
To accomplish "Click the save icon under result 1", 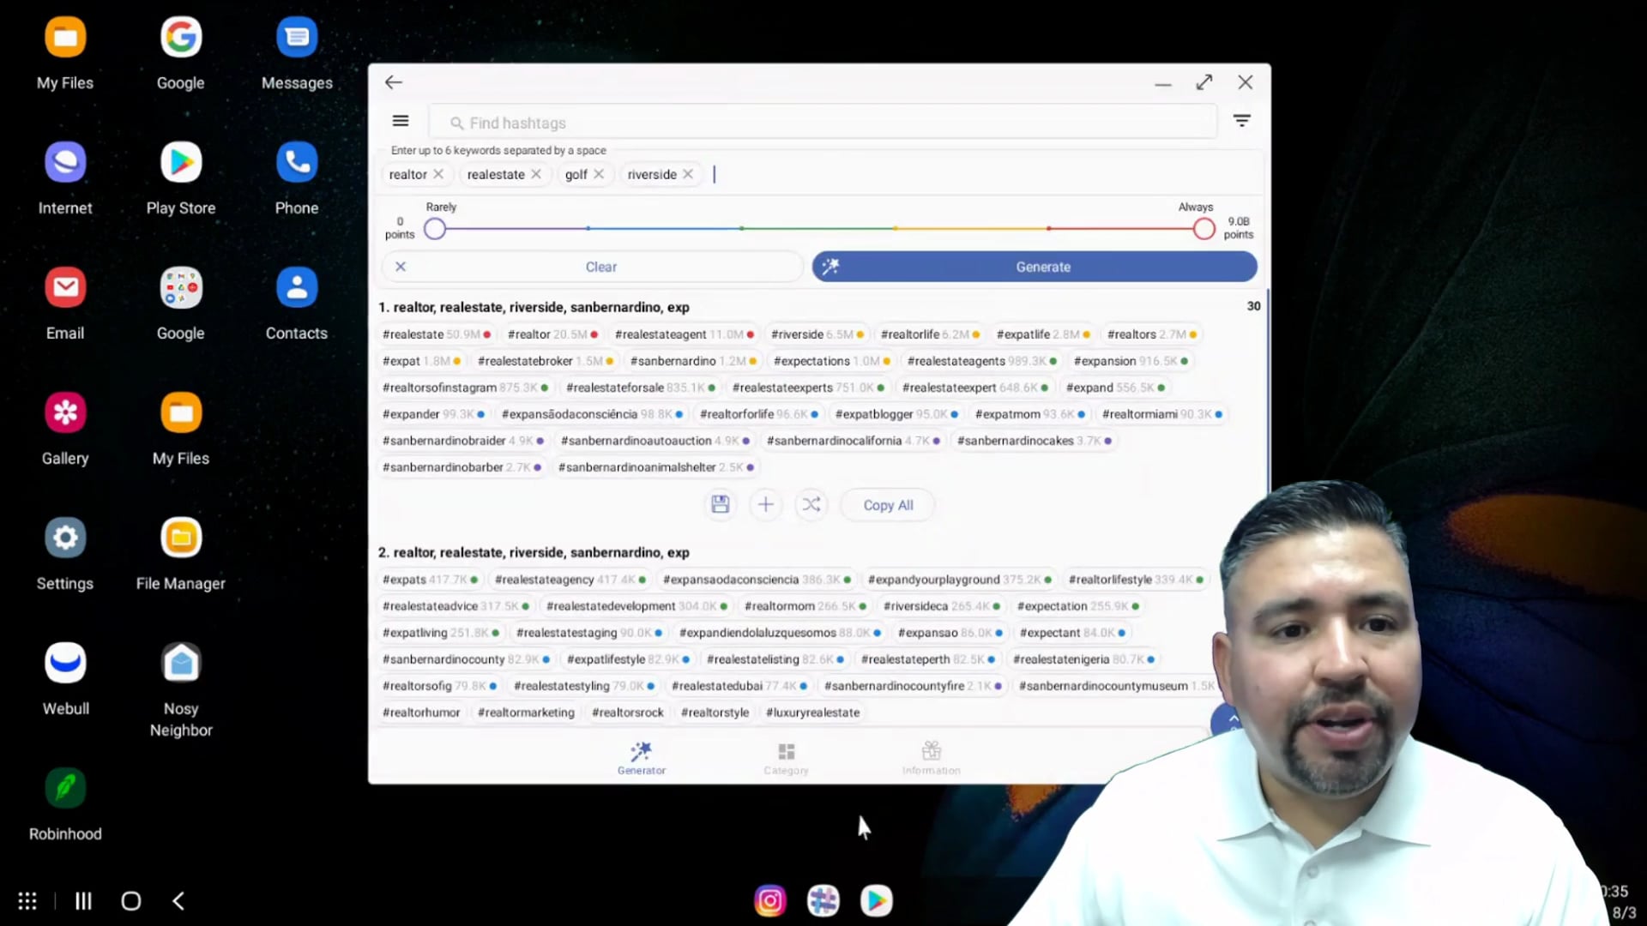I will coord(720,504).
